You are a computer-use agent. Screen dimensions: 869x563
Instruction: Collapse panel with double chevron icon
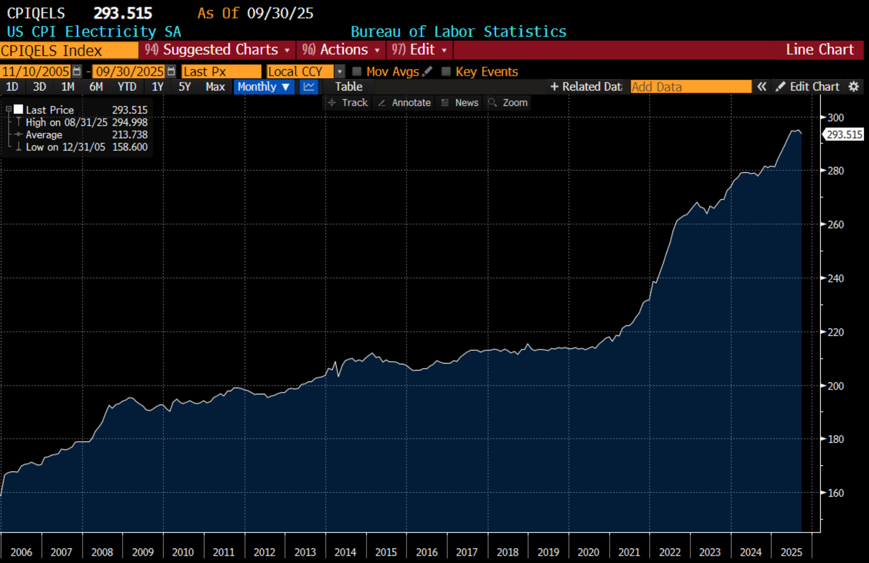pyautogui.click(x=762, y=87)
